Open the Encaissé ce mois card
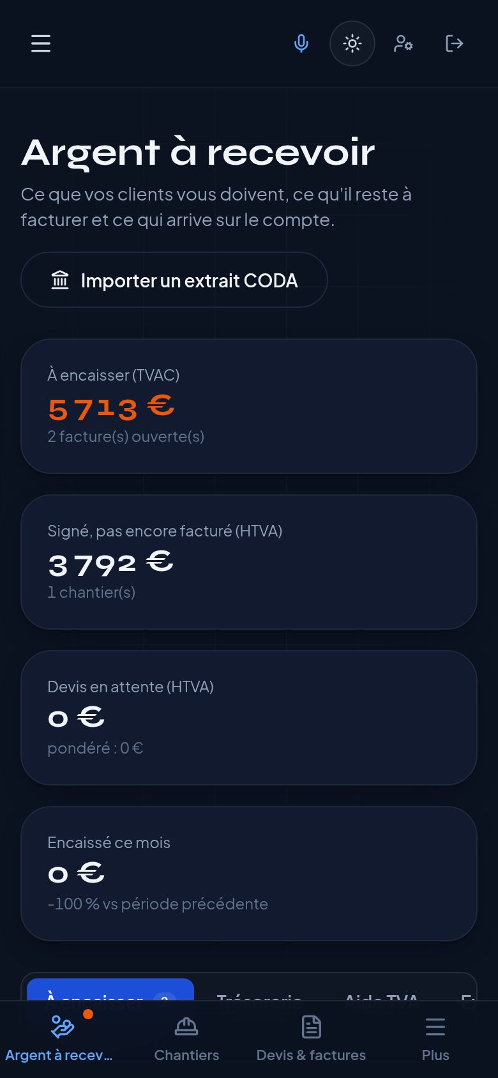This screenshot has height=1078, width=498. tap(249, 874)
